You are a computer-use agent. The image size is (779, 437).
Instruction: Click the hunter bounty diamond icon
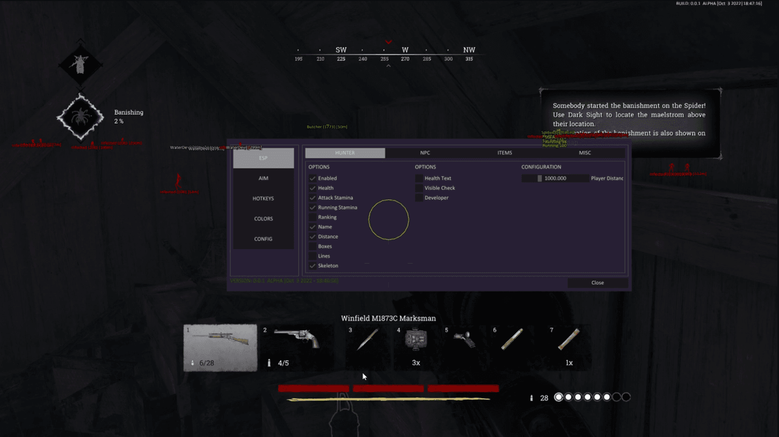point(80,64)
